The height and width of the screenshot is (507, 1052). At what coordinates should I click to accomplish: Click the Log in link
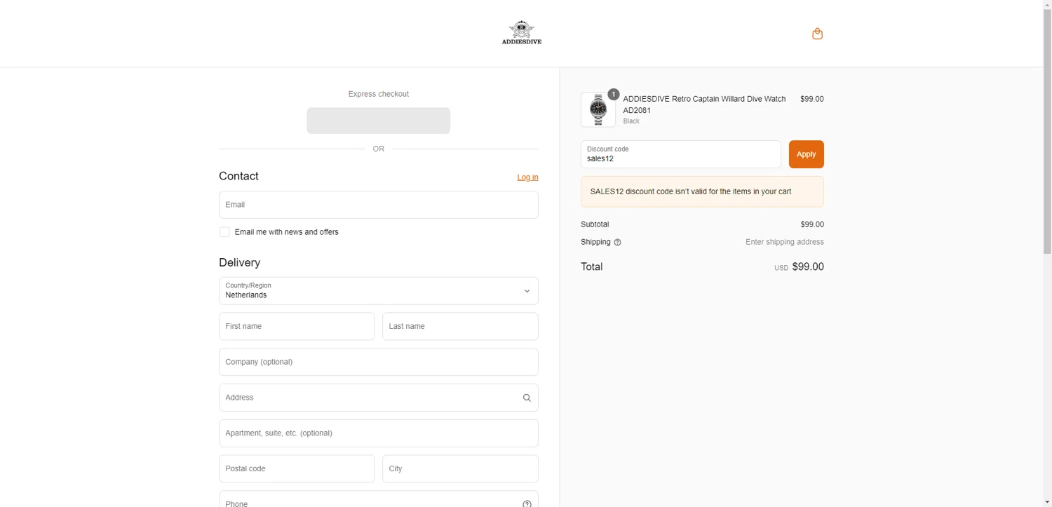click(527, 177)
